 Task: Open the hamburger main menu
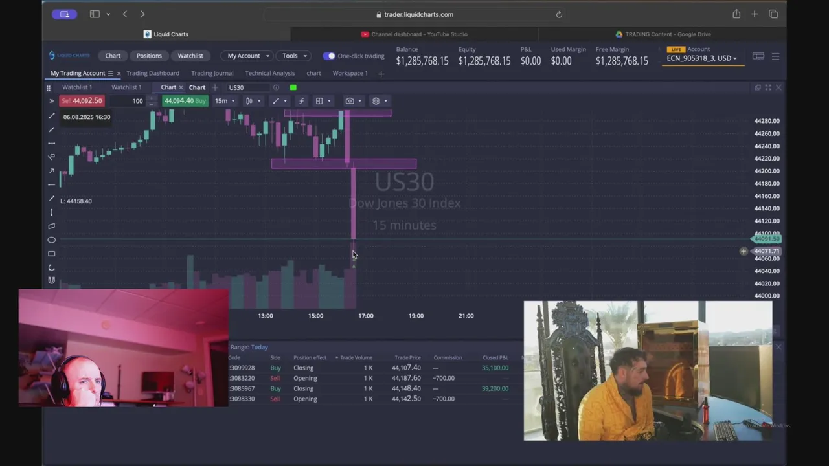point(775,56)
